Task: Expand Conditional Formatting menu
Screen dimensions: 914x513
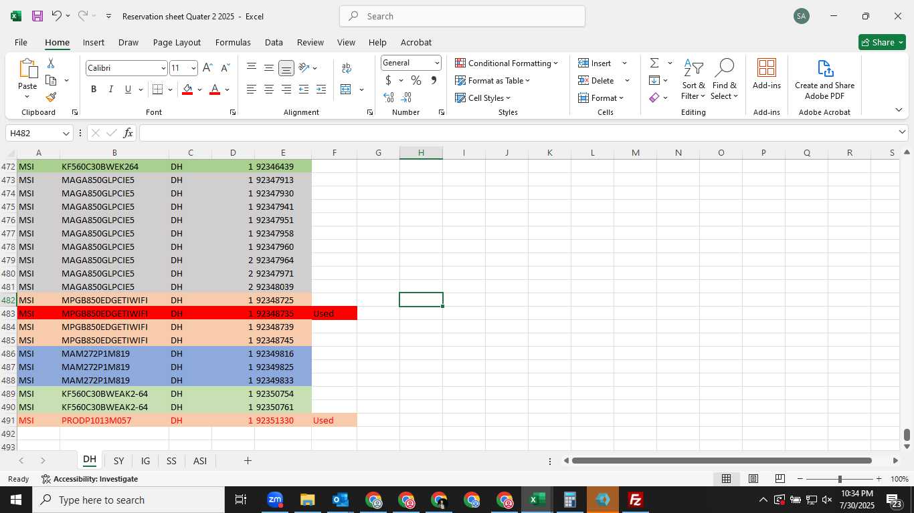Action: tap(507, 63)
